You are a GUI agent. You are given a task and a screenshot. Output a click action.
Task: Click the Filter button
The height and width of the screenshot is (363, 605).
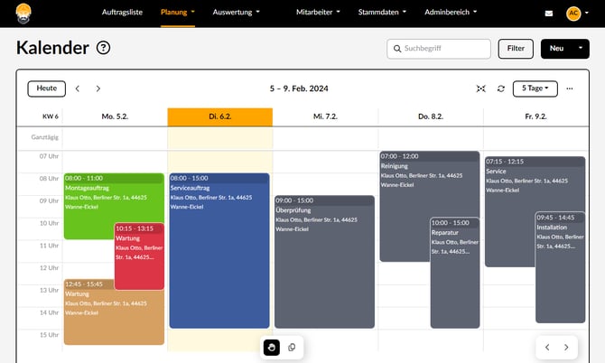click(x=516, y=49)
